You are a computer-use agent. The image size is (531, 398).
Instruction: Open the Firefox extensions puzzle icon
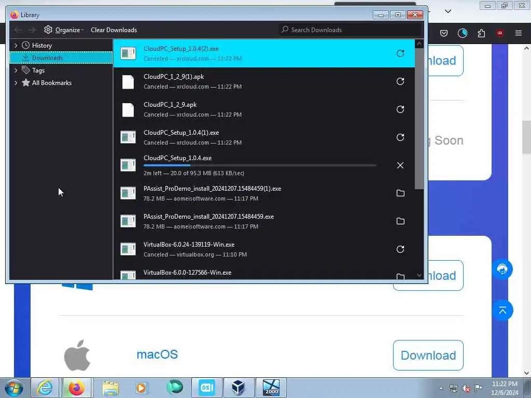point(481,33)
